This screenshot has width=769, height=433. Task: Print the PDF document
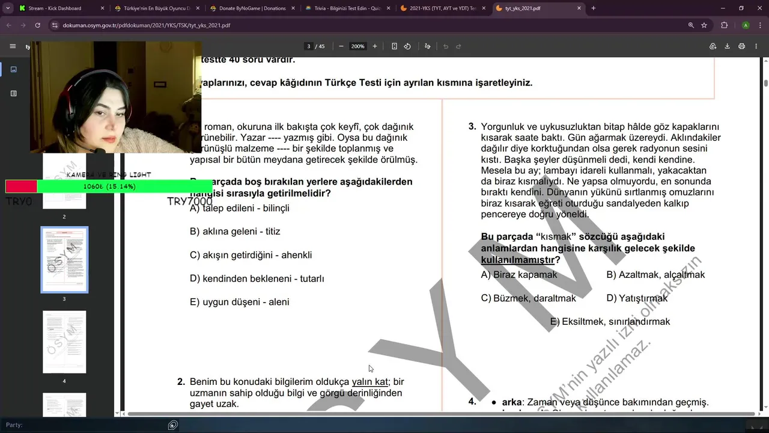point(742,46)
